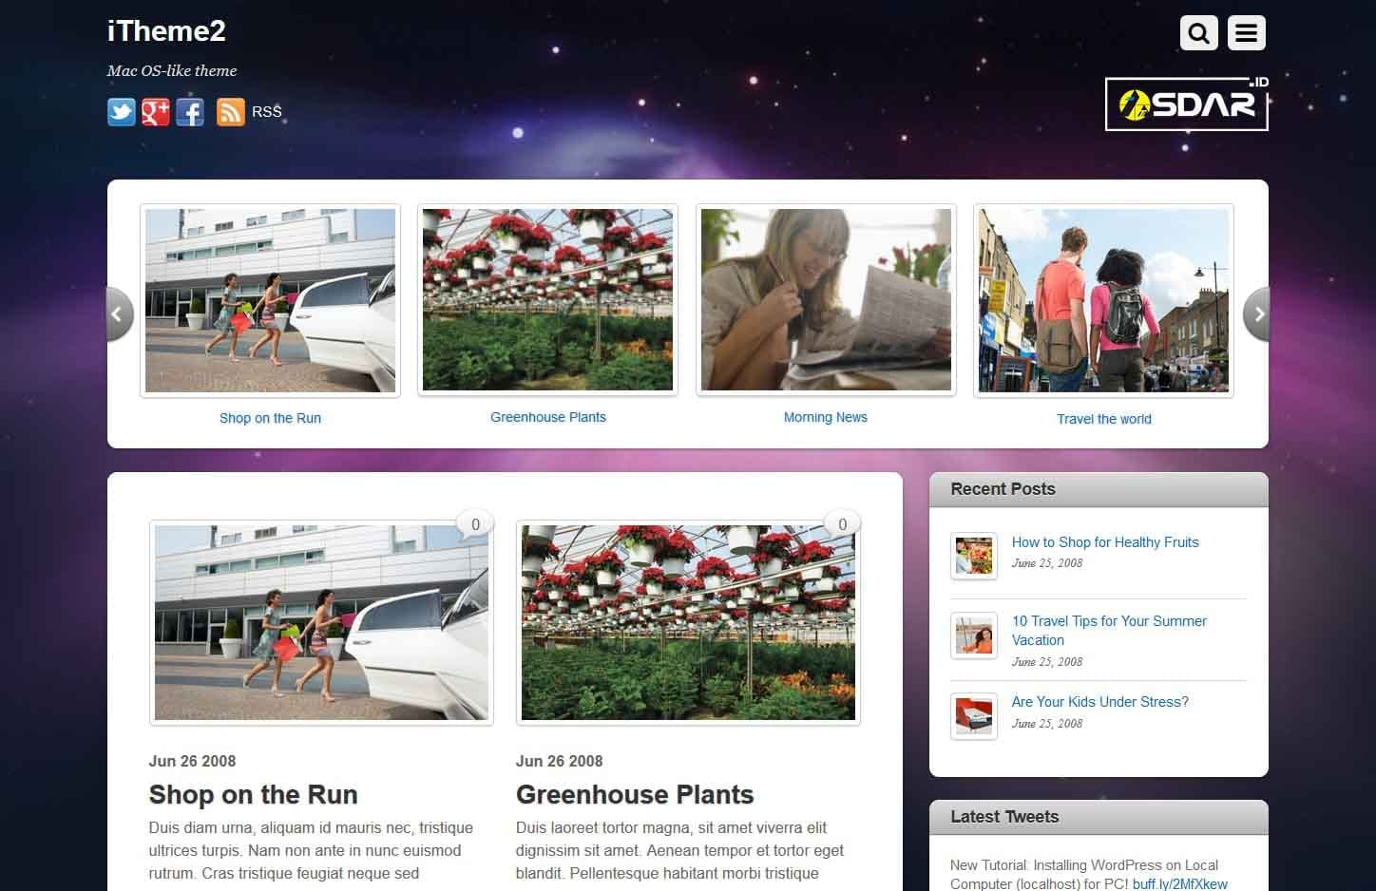Visit the Twitter social icon
Image resolution: width=1376 pixels, height=891 pixels.
122,112
